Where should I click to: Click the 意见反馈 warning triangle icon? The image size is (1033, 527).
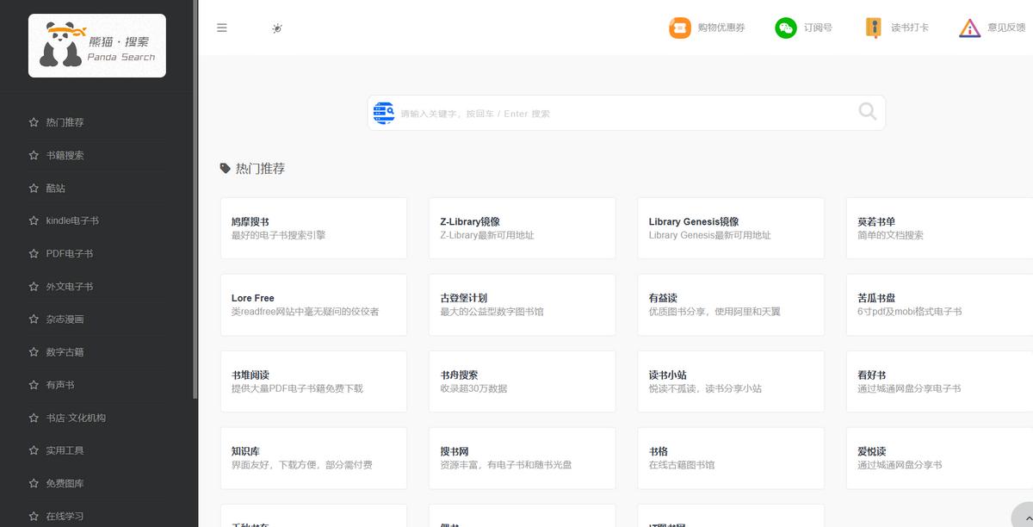click(x=969, y=28)
